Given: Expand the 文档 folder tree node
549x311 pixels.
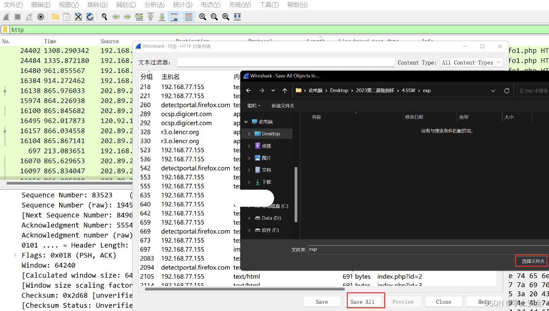Looking at the screenshot, I should 249,170.
